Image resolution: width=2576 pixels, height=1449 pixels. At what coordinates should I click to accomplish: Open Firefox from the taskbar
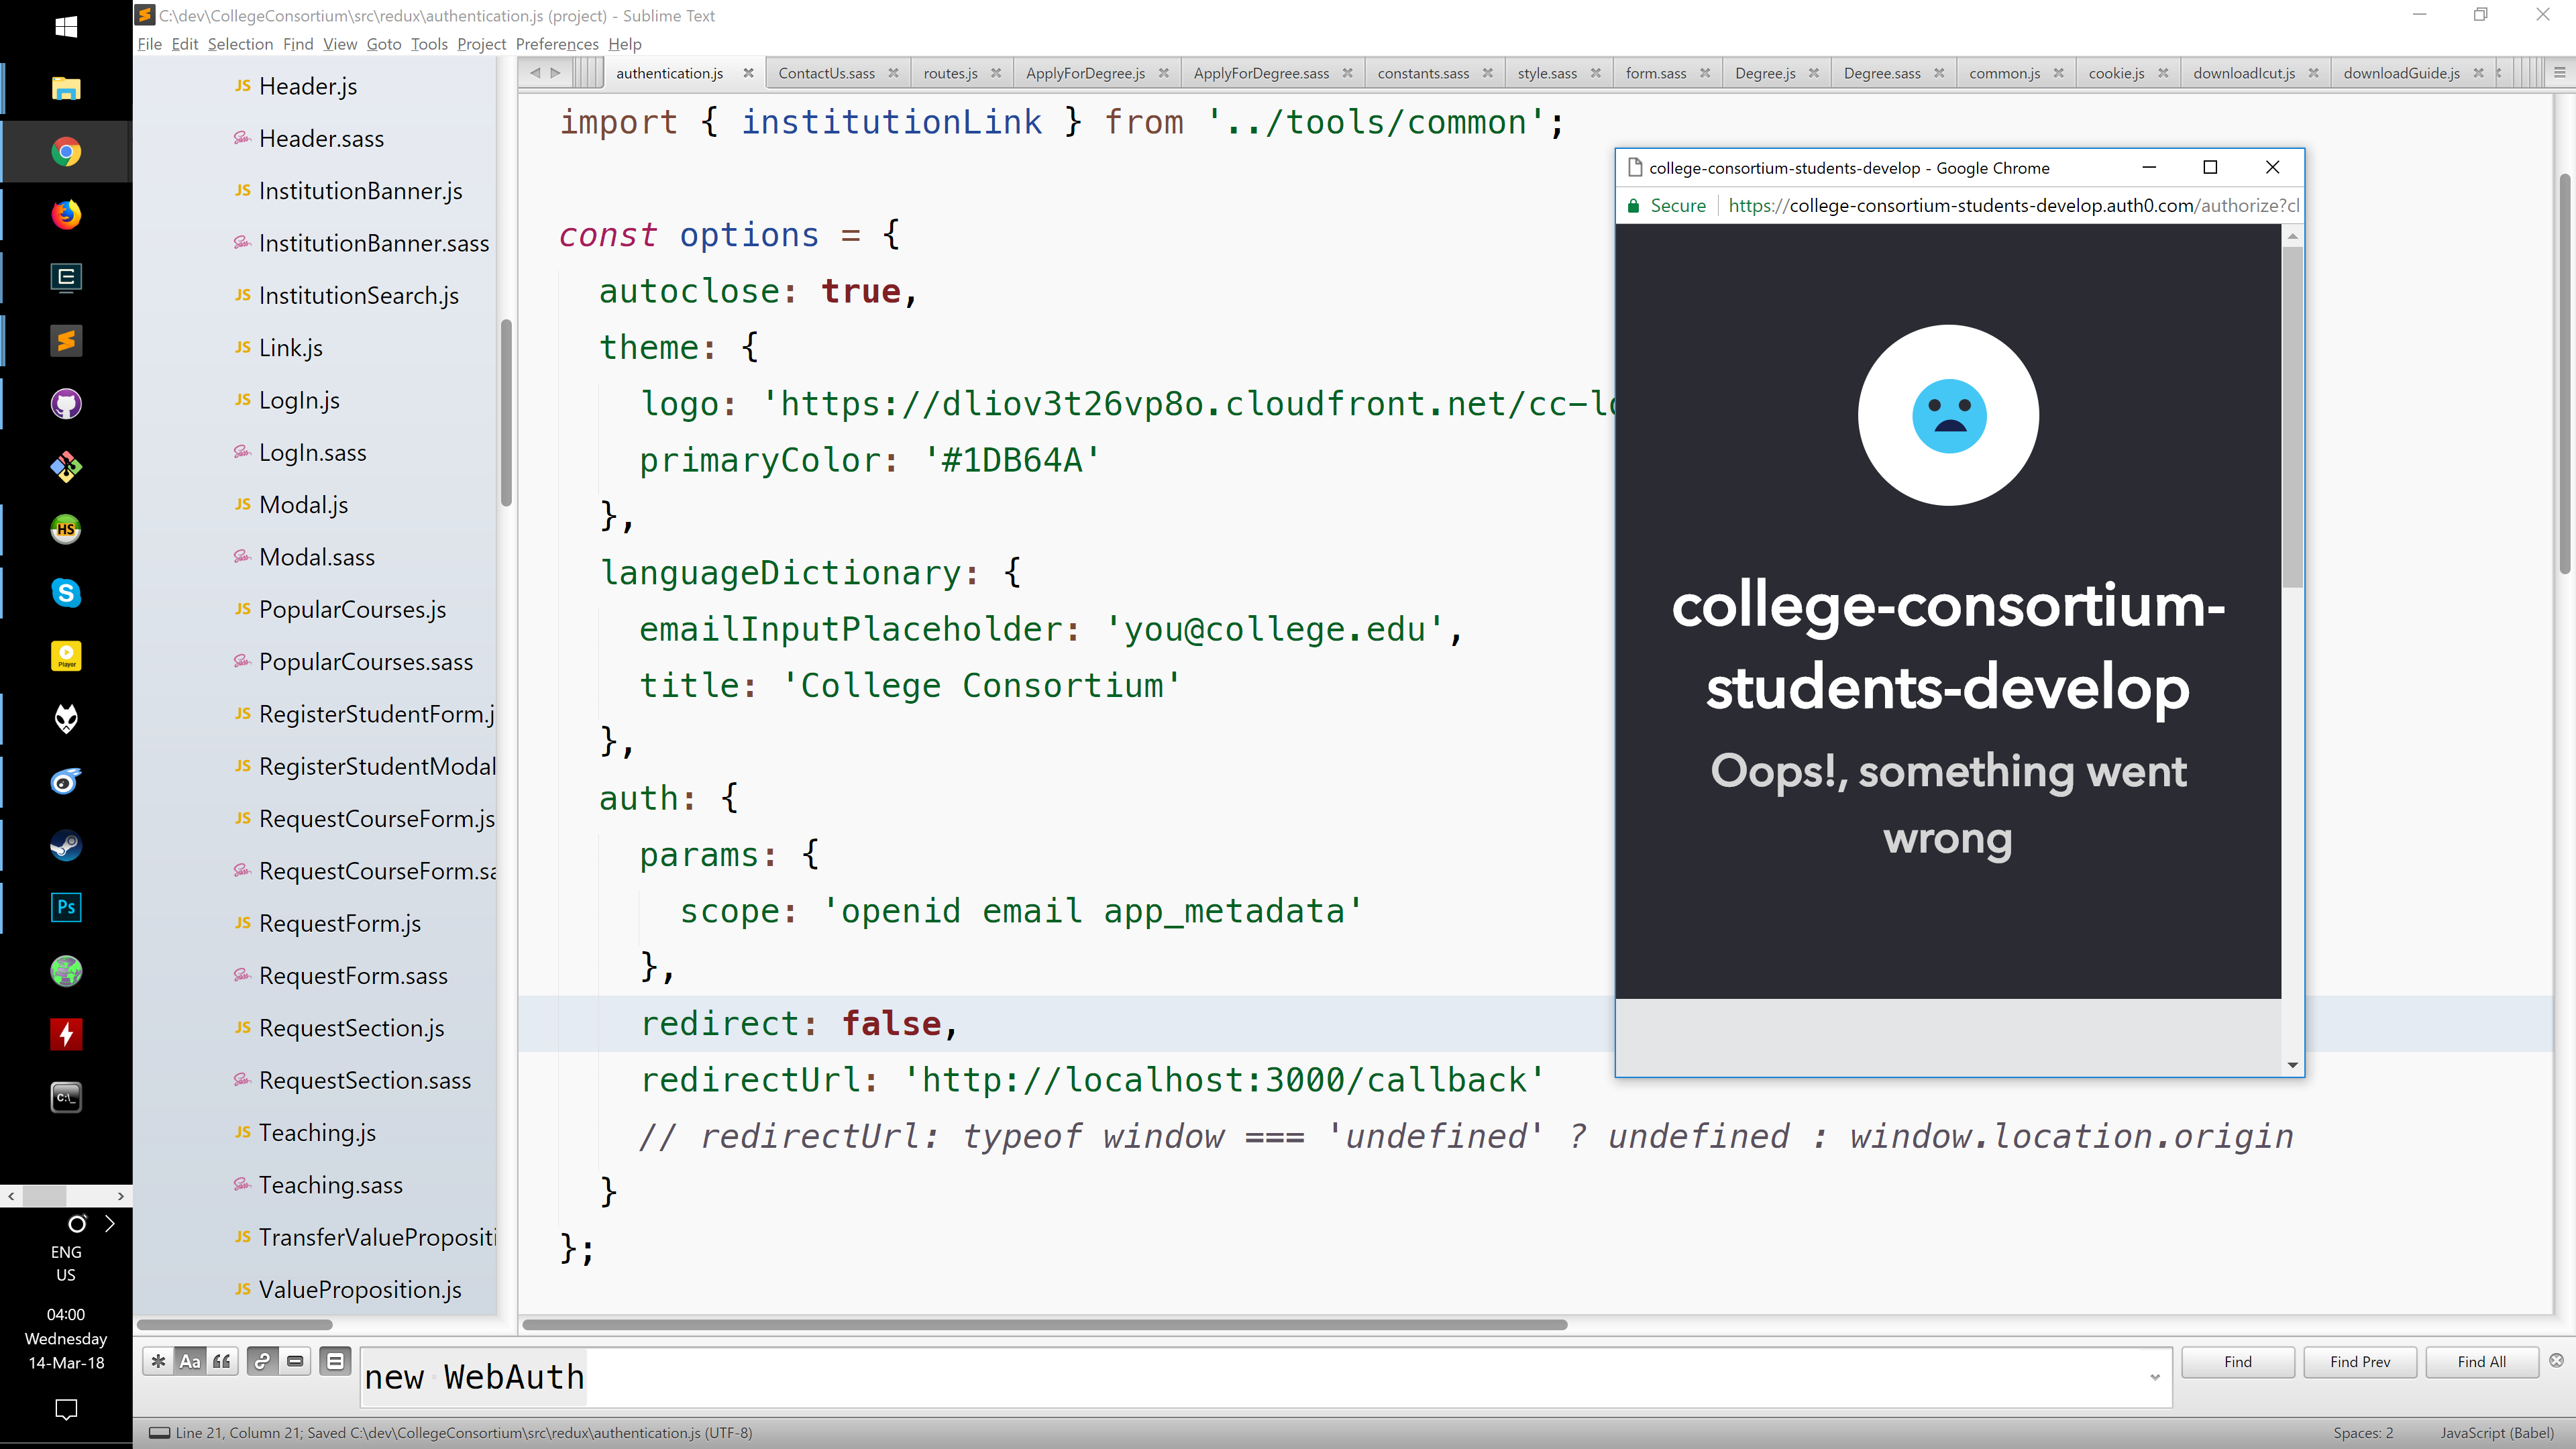(x=66, y=215)
